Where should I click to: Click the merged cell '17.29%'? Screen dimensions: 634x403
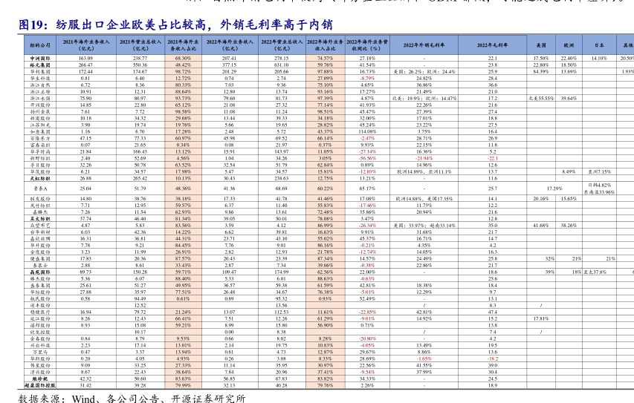click(554, 189)
